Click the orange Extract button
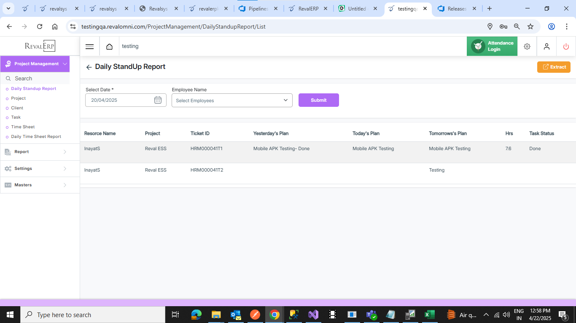 [x=553, y=67]
